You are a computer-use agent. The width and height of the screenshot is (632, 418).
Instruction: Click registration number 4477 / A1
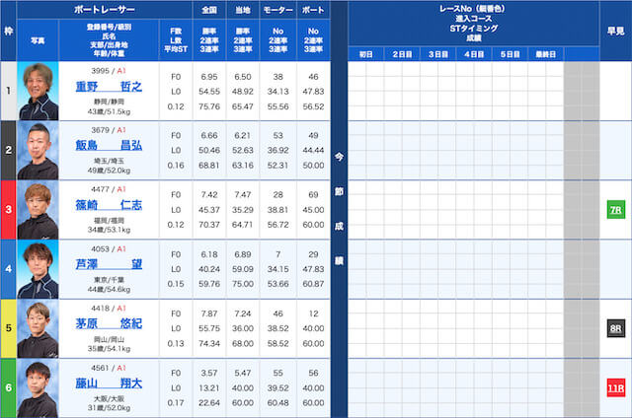click(109, 189)
